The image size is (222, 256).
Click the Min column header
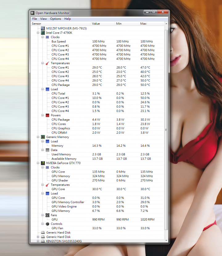(x=127, y=24)
